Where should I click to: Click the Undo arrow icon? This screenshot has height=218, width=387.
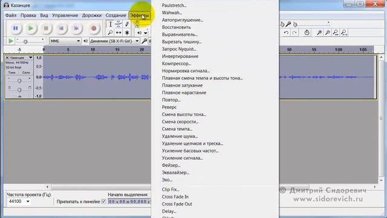point(286,32)
